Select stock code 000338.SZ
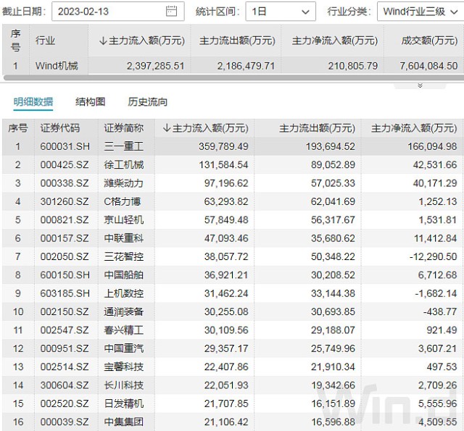 (x=65, y=183)
